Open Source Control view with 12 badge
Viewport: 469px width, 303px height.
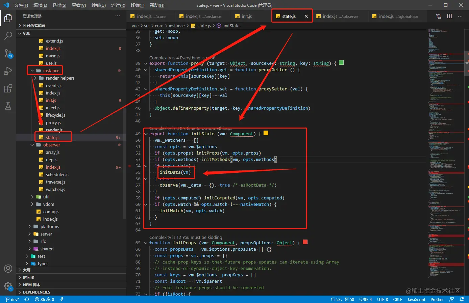(8, 53)
